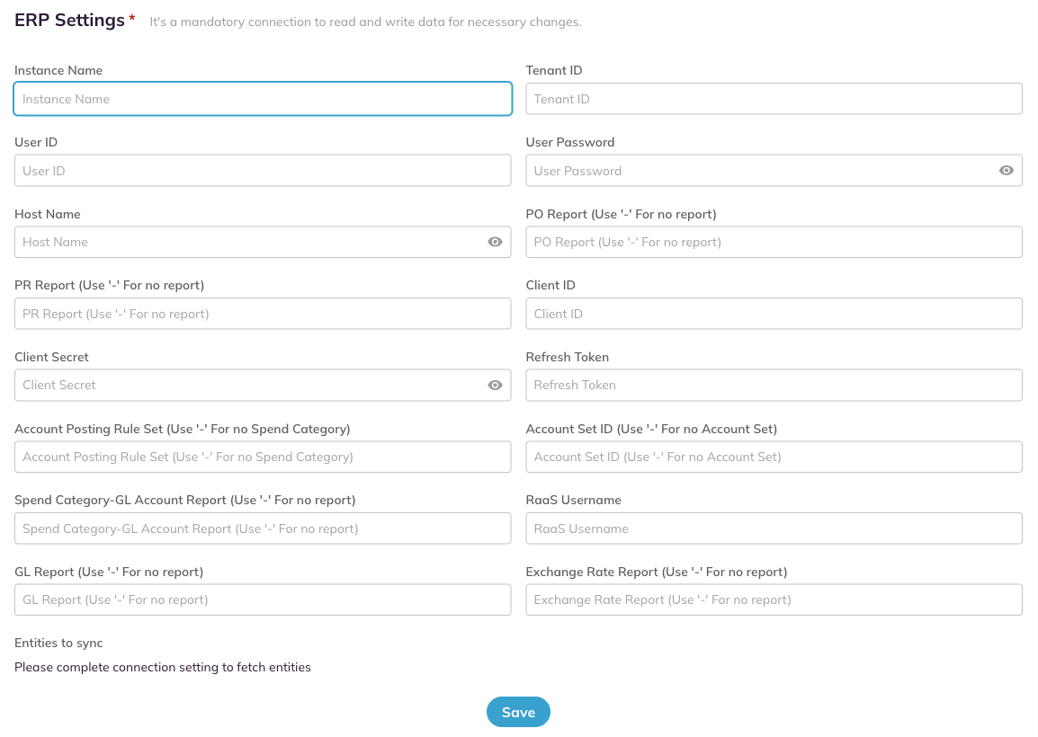
Task: Click into the Client ID field
Action: [774, 314]
